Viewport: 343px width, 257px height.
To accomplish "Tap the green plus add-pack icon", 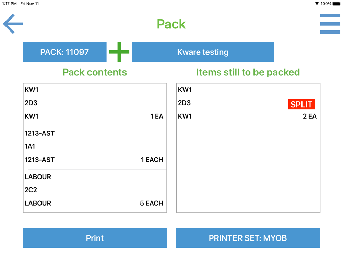I will (x=119, y=52).
